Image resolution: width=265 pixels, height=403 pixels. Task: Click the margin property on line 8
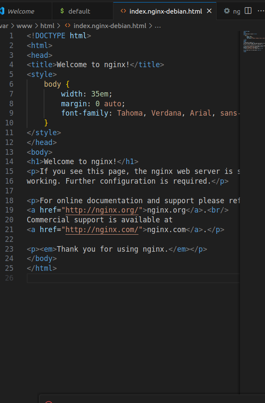click(x=74, y=104)
